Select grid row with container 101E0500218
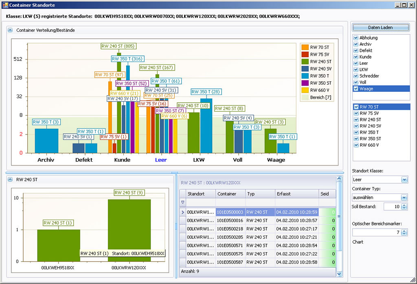 coord(230,229)
